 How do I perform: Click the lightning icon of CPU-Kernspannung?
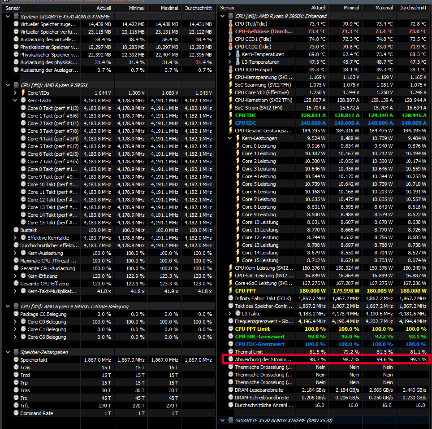pyautogui.click(x=231, y=77)
